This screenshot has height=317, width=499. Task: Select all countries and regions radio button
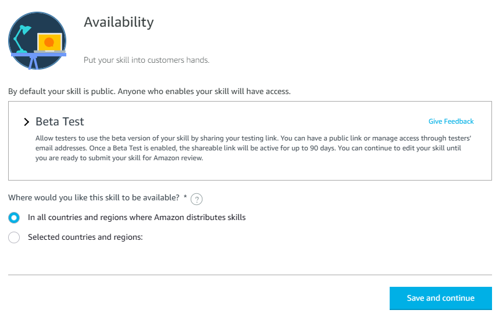pos(14,218)
